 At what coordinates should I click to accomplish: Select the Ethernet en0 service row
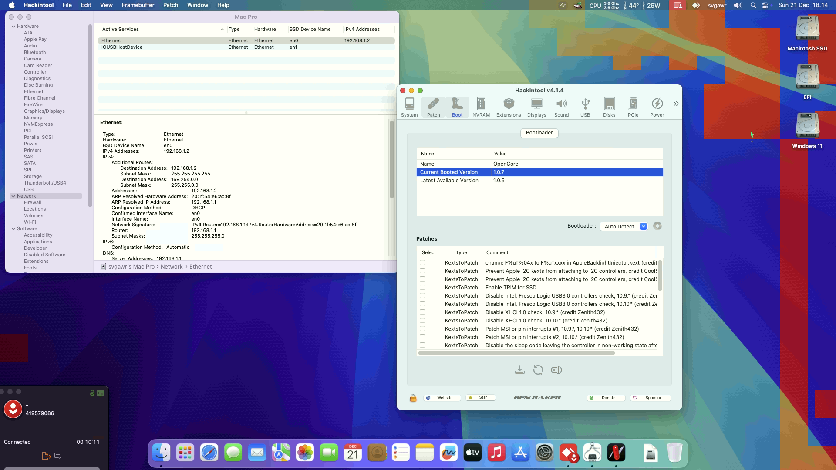pos(246,40)
